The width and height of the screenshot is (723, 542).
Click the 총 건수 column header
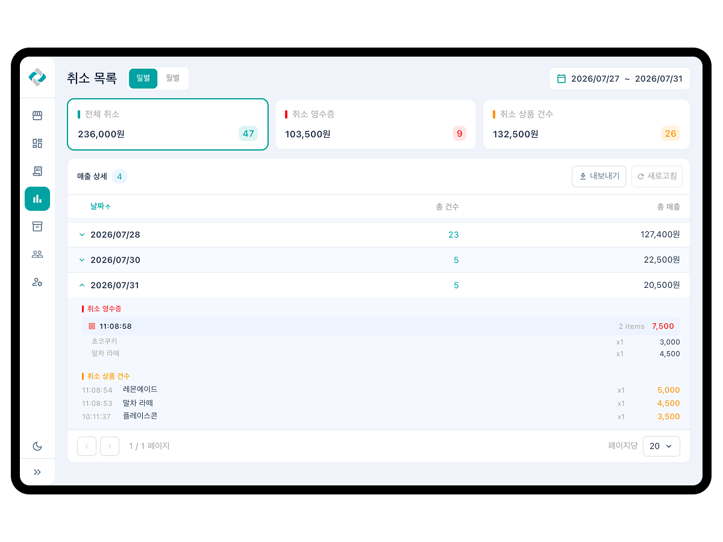pyautogui.click(x=447, y=207)
